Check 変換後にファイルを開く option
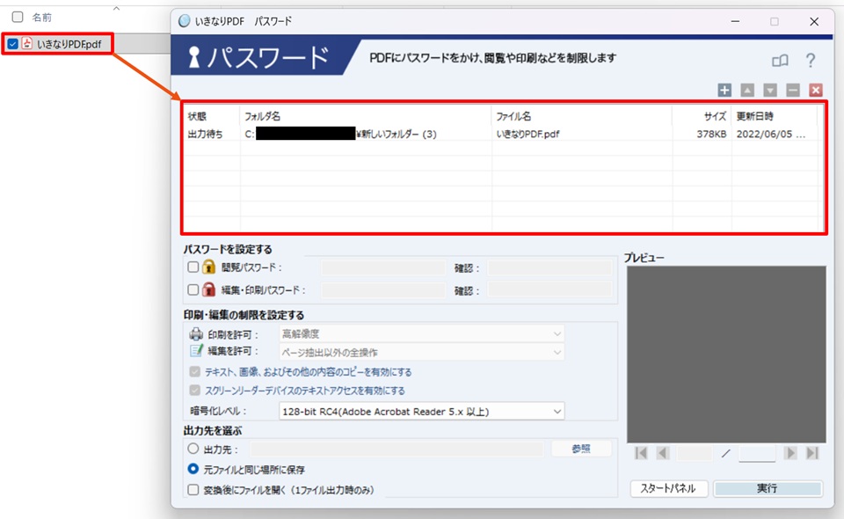This screenshot has width=844, height=519. (x=193, y=489)
